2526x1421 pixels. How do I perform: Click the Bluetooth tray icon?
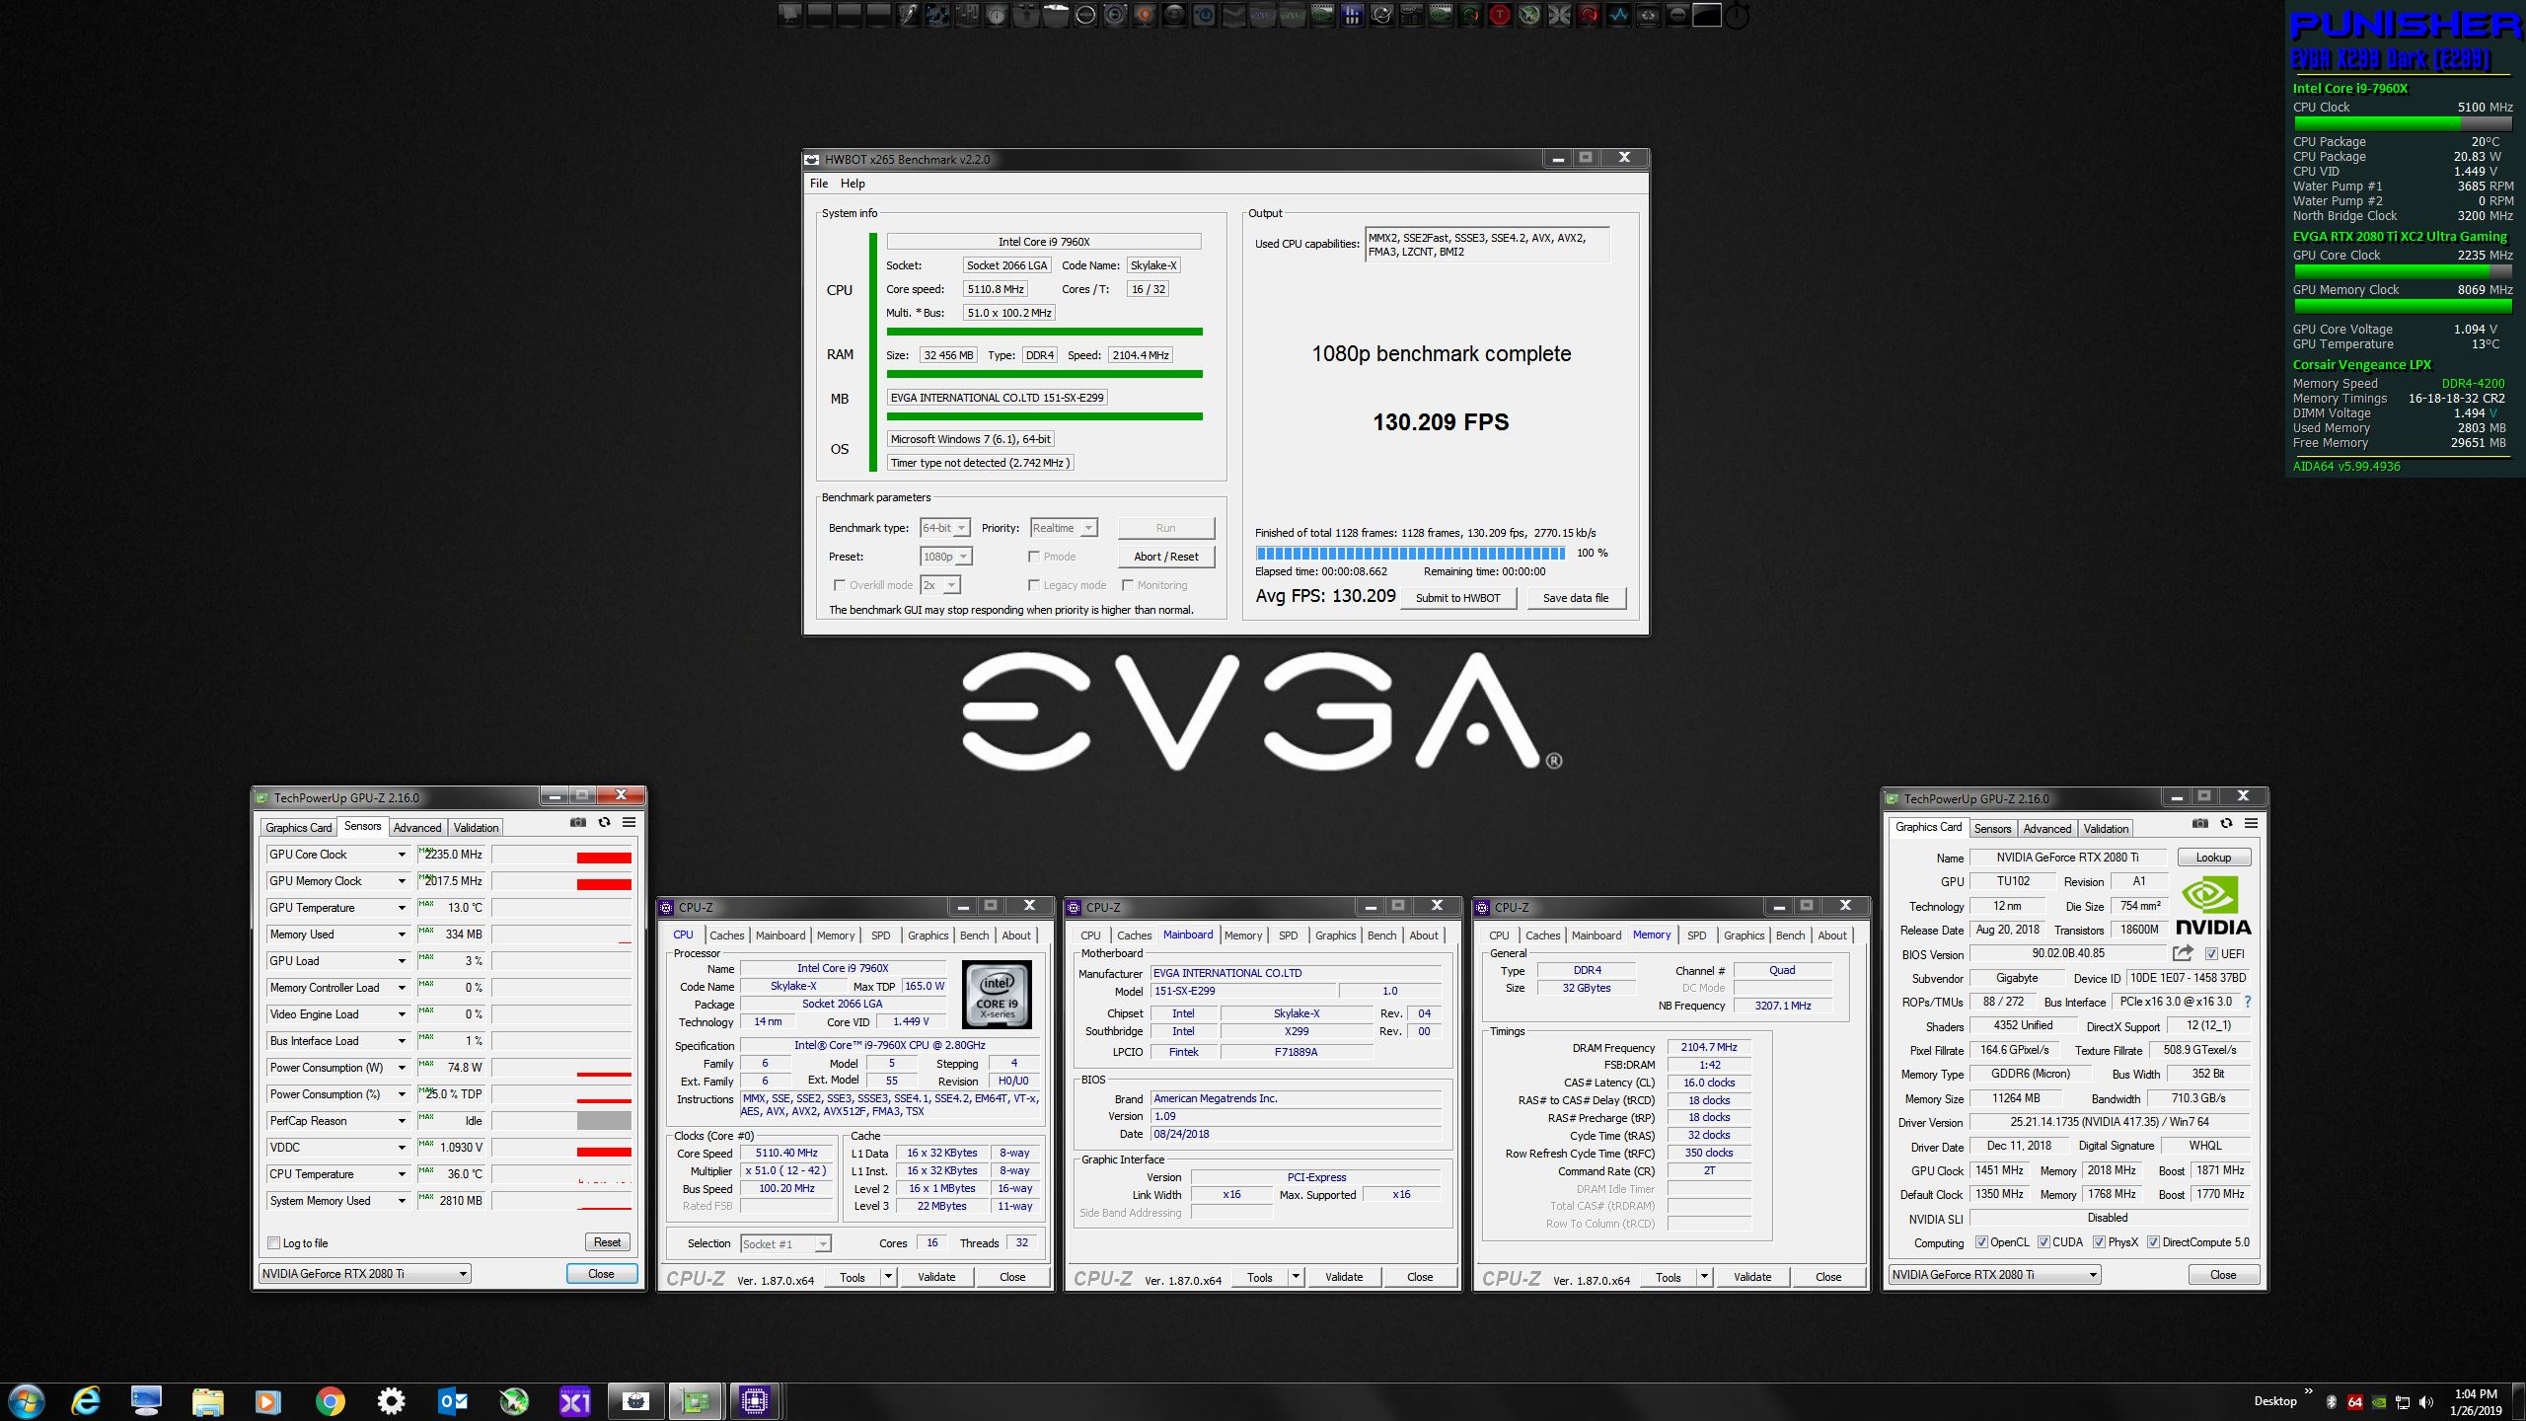point(2333,1402)
